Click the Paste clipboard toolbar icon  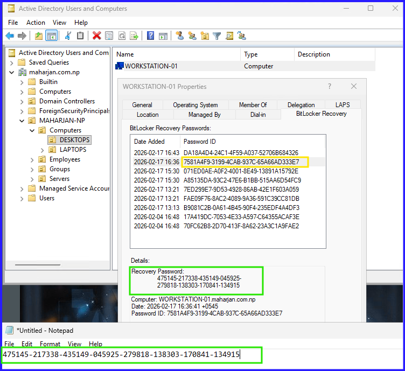tap(80, 36)
